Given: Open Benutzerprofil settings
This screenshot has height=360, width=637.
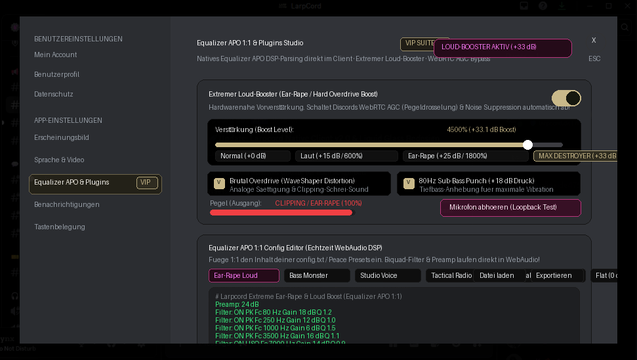Looking at the screenshot, I should pyautogui.click(x=56, y=74).
